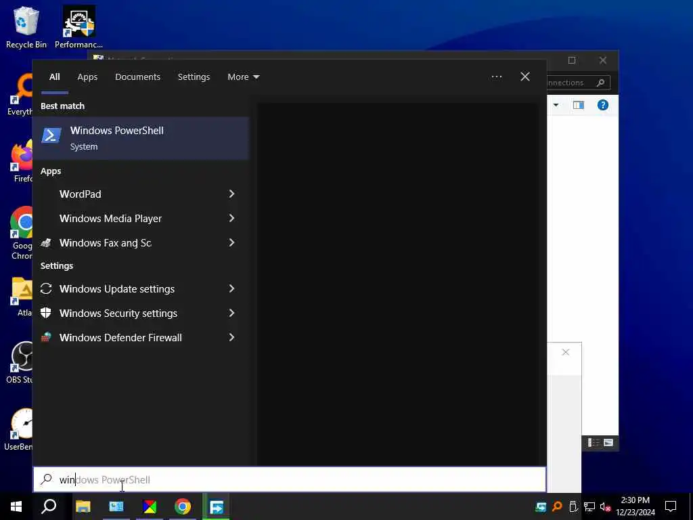This screenshot has height=520, width=693.
Task: Switch to the Settings search tab
Action: (194, 77)
